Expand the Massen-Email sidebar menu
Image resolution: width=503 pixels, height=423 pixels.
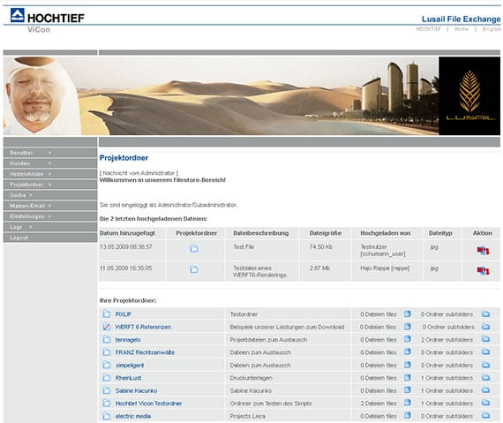[x=50, y=206]
